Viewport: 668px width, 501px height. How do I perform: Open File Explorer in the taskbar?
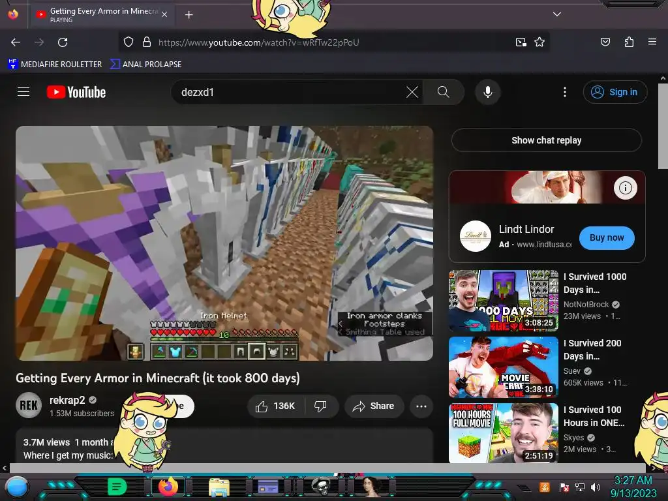click(x=219, y=487)
